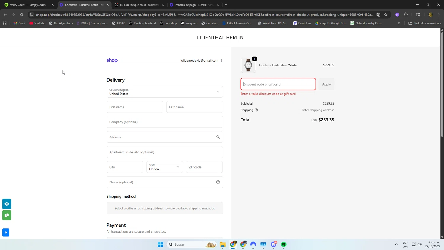
Task: Click the eye extension button on left edge
Action: click(x=7, y=204)
